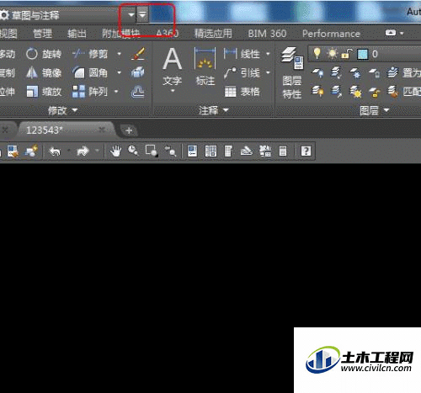The width and height of the screenshot is (421, 393).
Task: Open the 草图与注释 workspace dropdown
Action: (131, 15)
